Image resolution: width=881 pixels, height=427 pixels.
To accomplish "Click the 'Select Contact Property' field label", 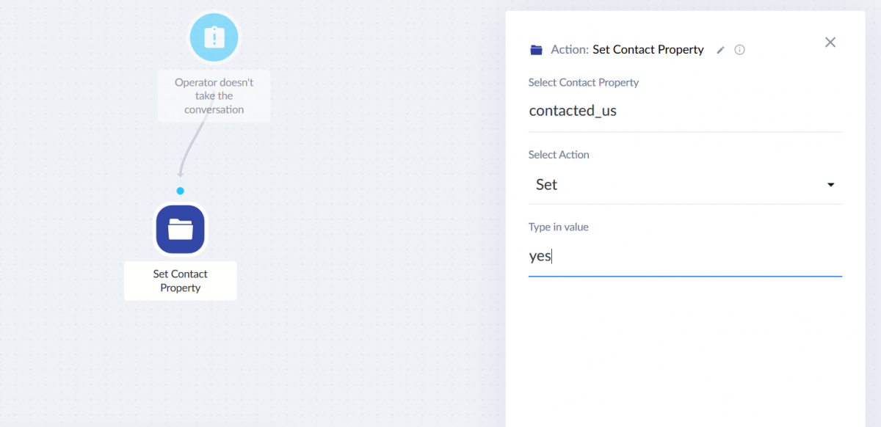I will [584, 82].
